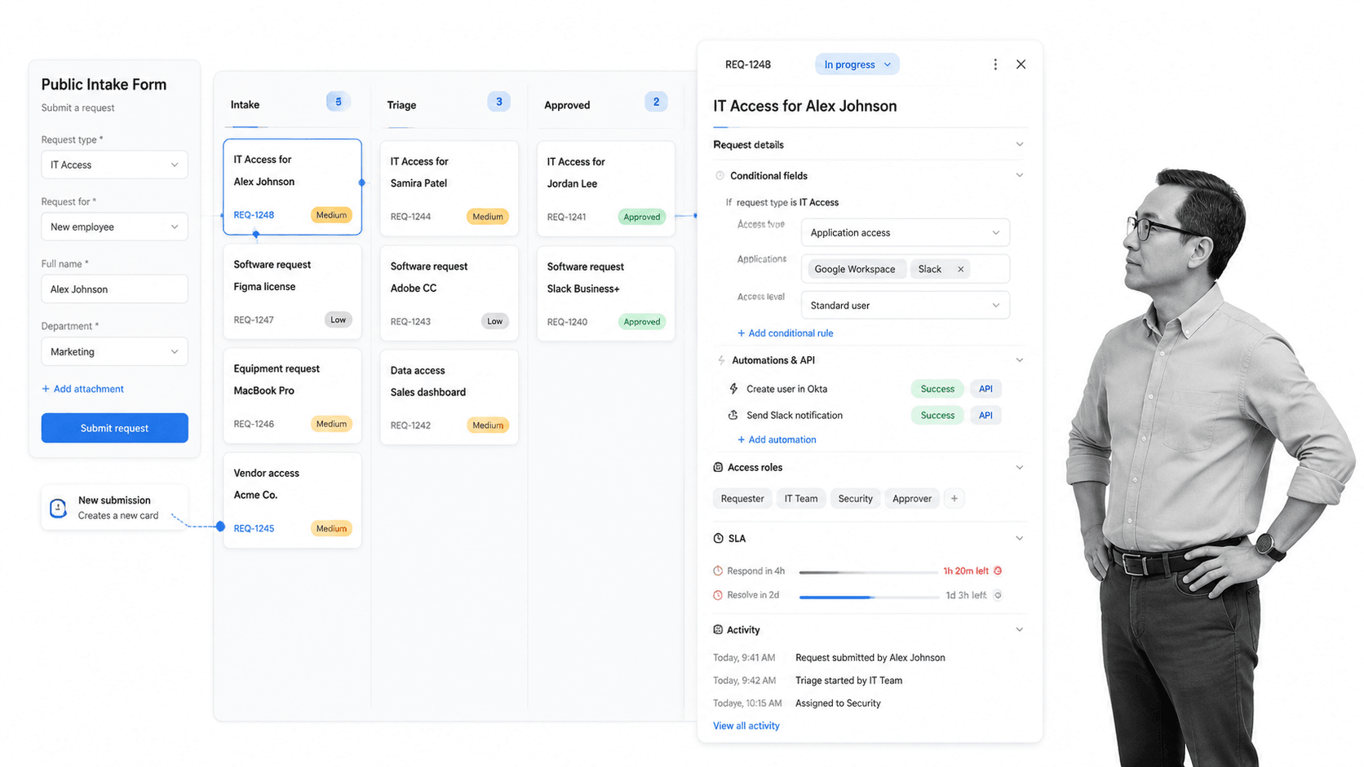
Task: Open the Equipment request MacBook Pro card
Action: click(292, 396)
